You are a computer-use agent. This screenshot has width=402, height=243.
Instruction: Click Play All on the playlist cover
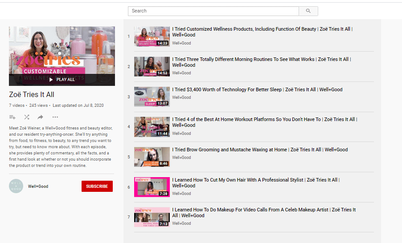click(62, 80)
